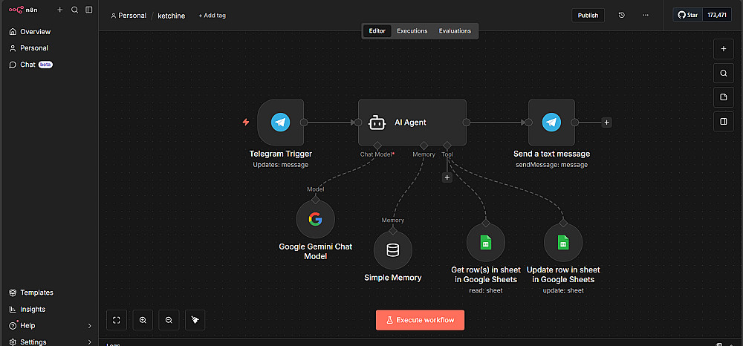Image resolution: width=743 pixels, height=346 pixels.
Task: Click the n8n logo
Action: [x=23, y=10]
